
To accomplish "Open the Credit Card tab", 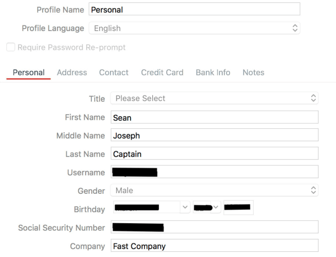I will click(162, 72).
